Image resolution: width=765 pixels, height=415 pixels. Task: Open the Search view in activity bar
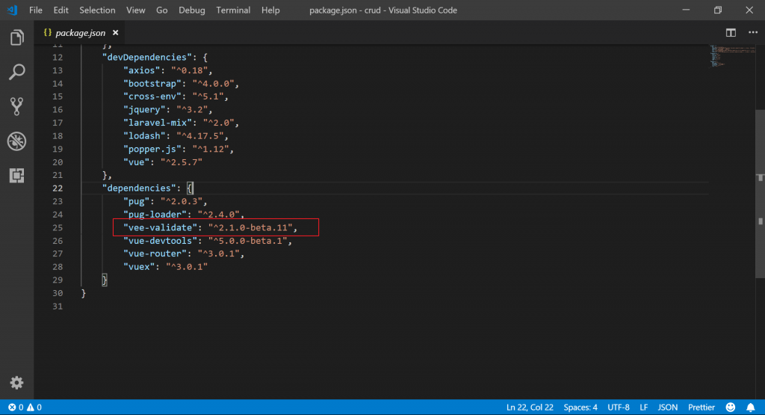point(16,72)
